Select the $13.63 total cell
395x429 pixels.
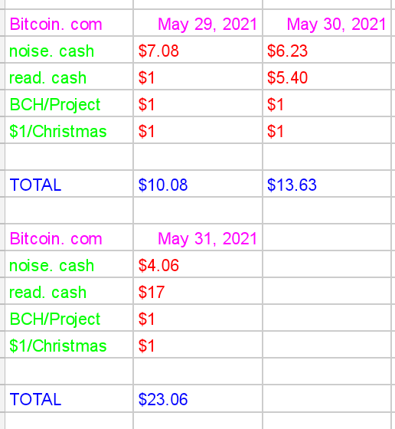pyautogui.click(x=327, y=184)
